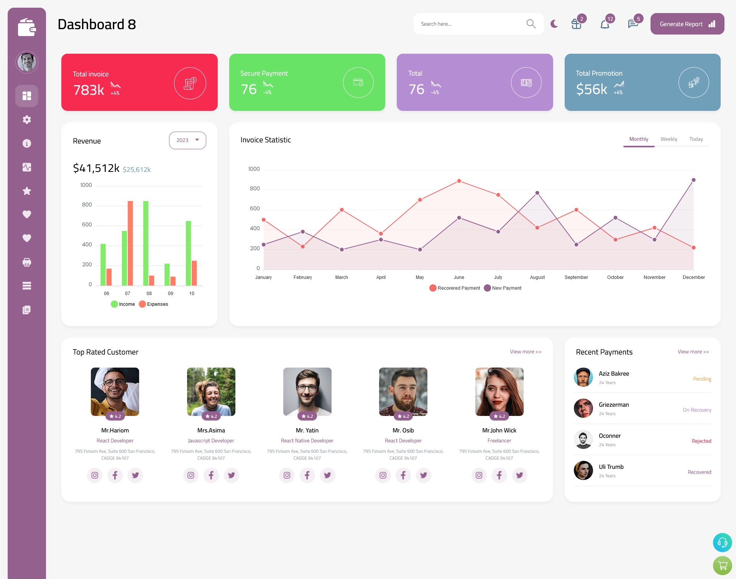The height and width of the screenshot is (579, 736).
Task: Open the settings gear icon
Action: [x=27, y=120]
